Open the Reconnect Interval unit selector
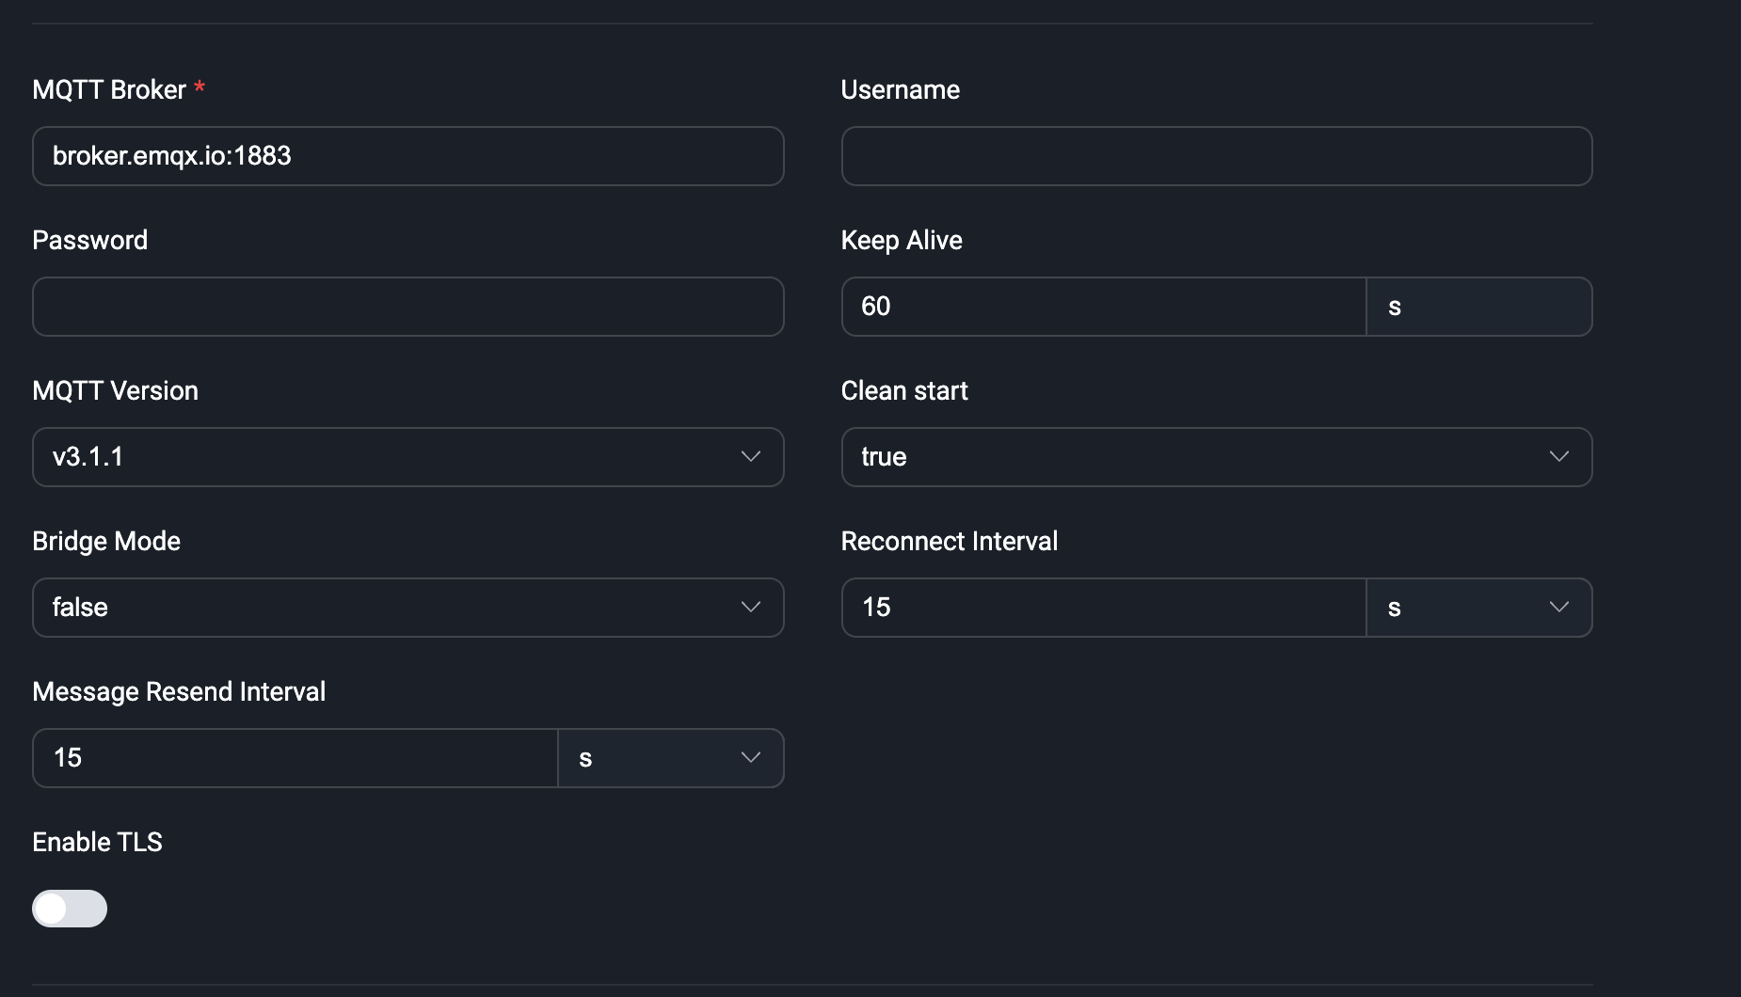 [x=1478, y=608]
